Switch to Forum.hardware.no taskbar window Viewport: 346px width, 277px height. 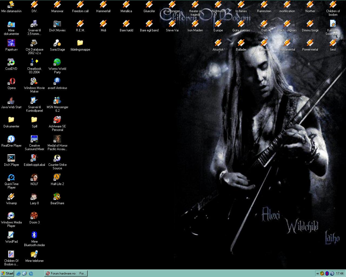click(66, 273)
